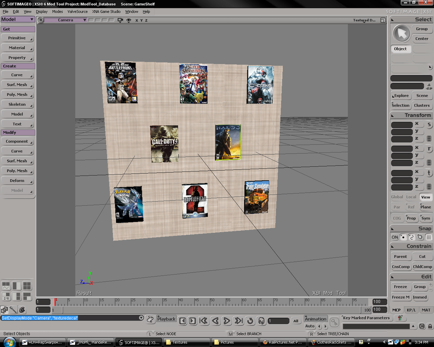Click the lock icon near marked parameters field
This screenshot has width=434, height=347.
tap(430, 326)
